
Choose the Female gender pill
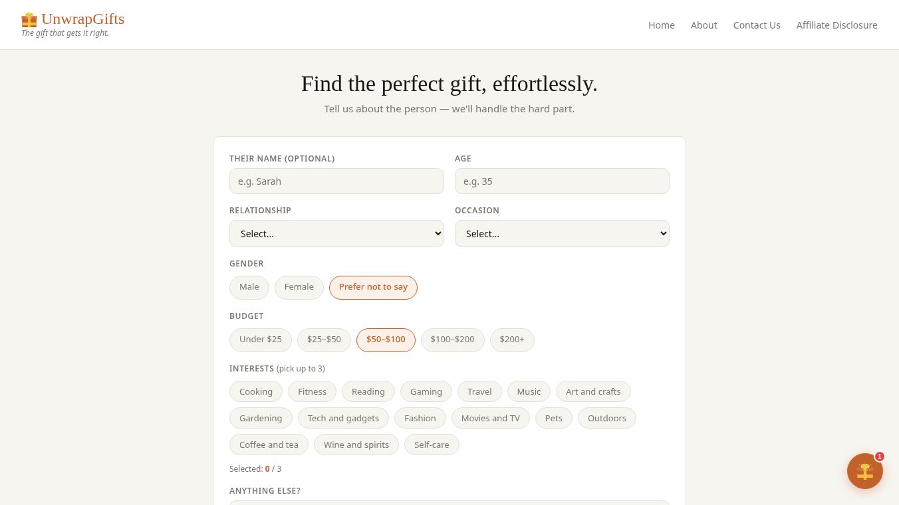click(299, 288)
